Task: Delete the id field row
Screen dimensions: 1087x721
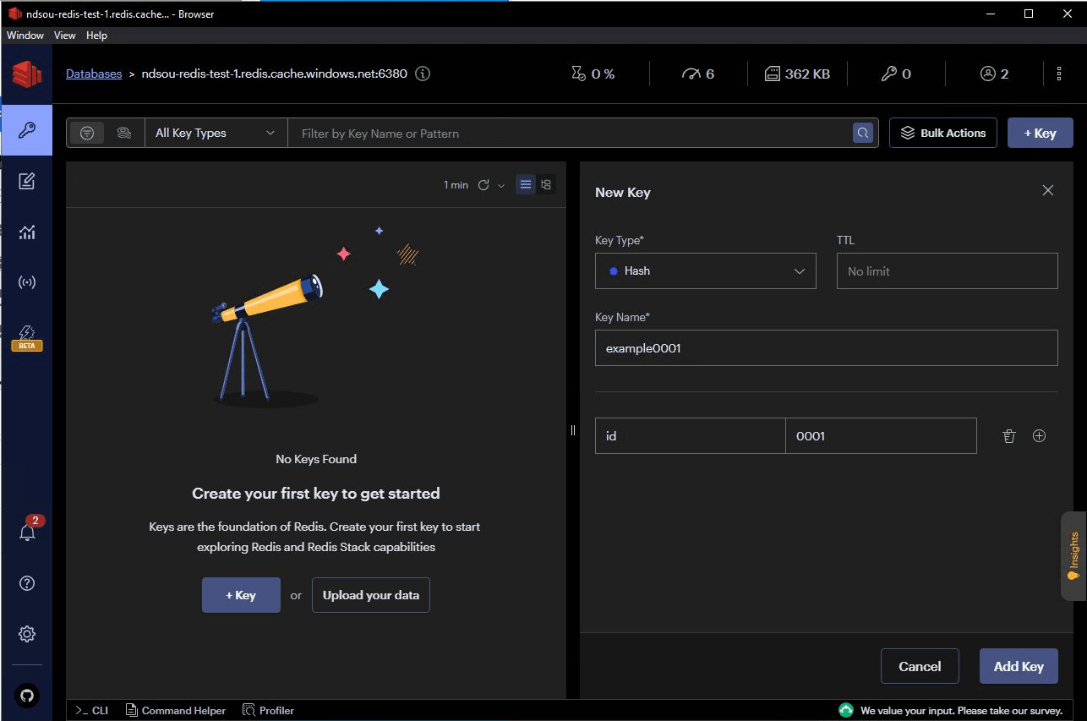Action: [x=1008, y=436]
